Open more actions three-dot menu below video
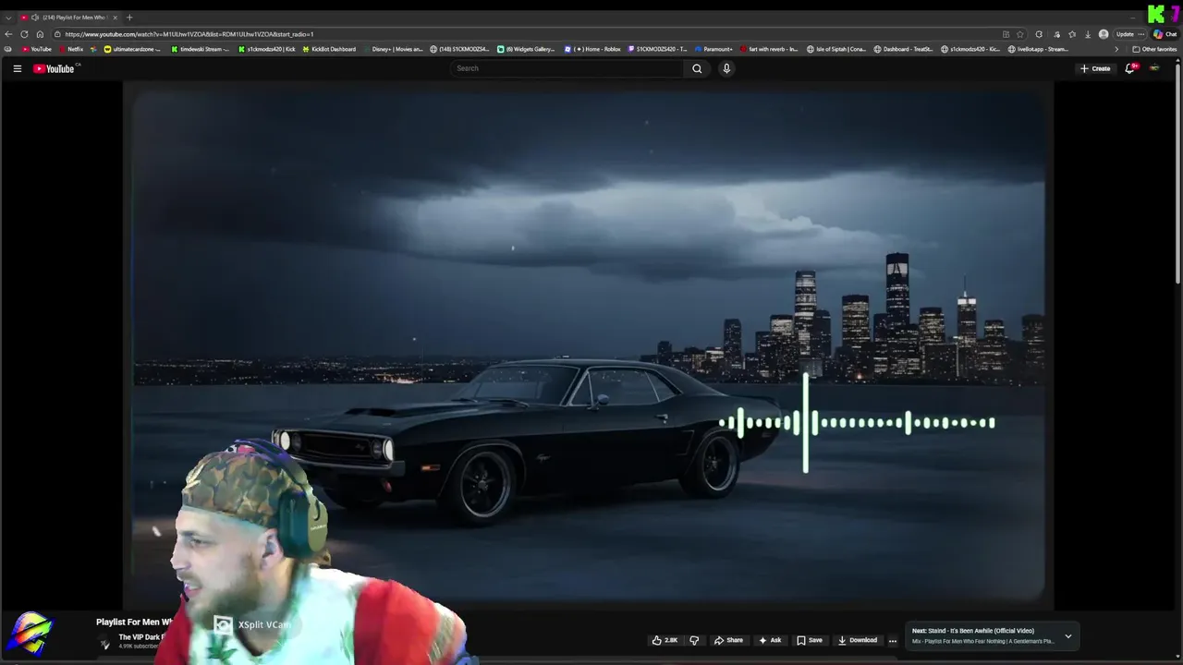1183x665 pixels. (x=893, y=640)
